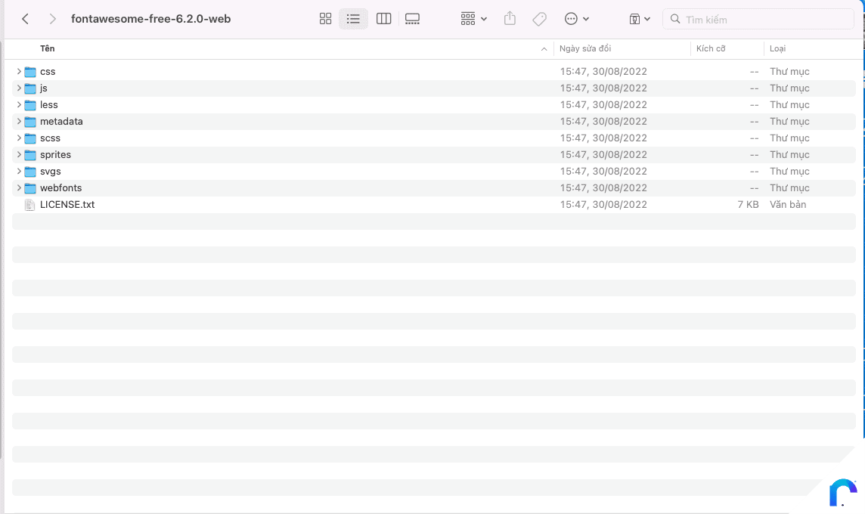Viewport: 865px width, 514px height.
Task: Expand the sprites folder
Action: tap(19, 154)
